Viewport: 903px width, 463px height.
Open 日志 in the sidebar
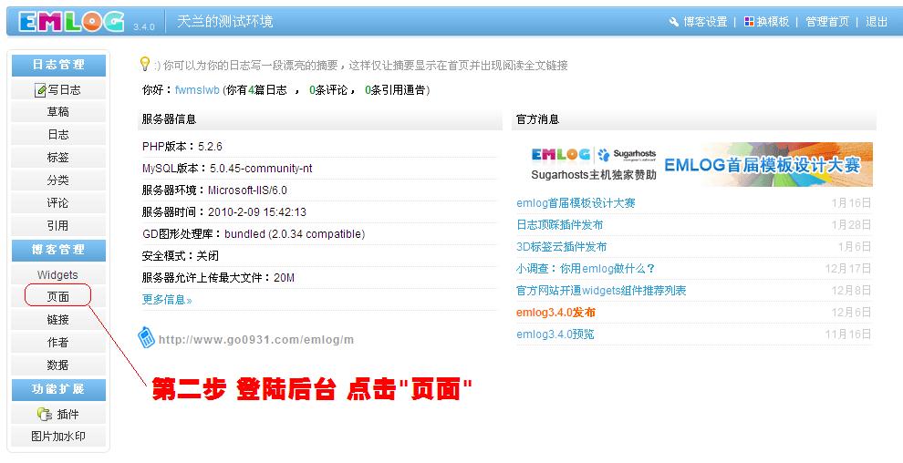click(x=58, y=135)
